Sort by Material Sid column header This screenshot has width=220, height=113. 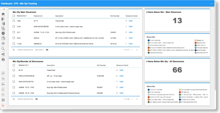coord(22,16)
